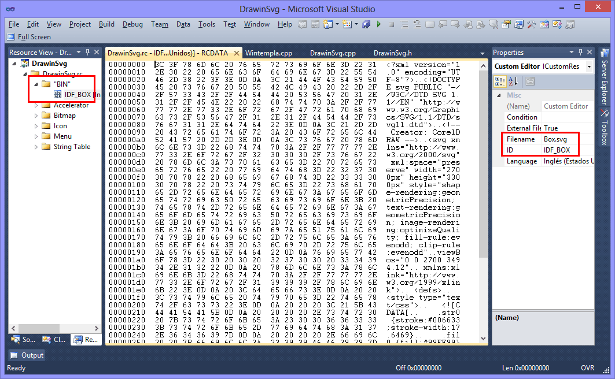Collapse the "BIN" folder
615x379 pixels.
pos(36,84)
